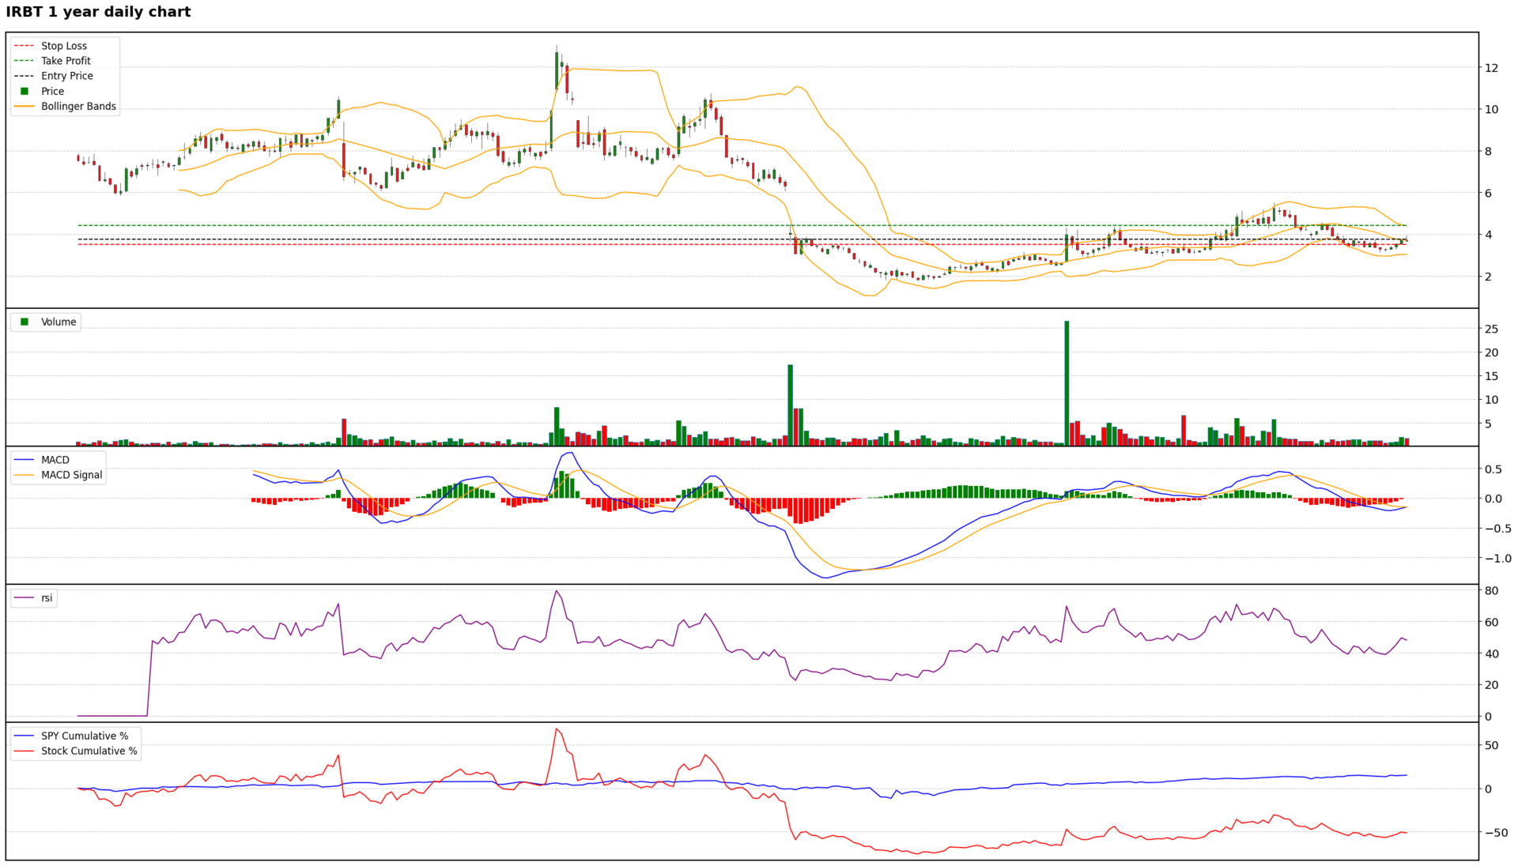1518x866 pixels.
Task: Click the Stock Cumulative % legend label
Action: click(x=89, y=751)
